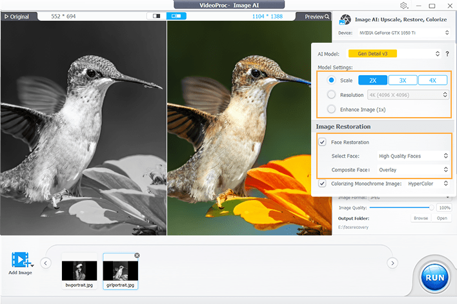Screen dimensions: 457x304
Task: Click the AI Model help question mark
Action: (x=447, y=54)
